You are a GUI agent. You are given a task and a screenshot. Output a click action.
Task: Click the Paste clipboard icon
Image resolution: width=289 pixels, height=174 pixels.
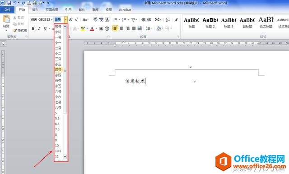tap(6, 19)
